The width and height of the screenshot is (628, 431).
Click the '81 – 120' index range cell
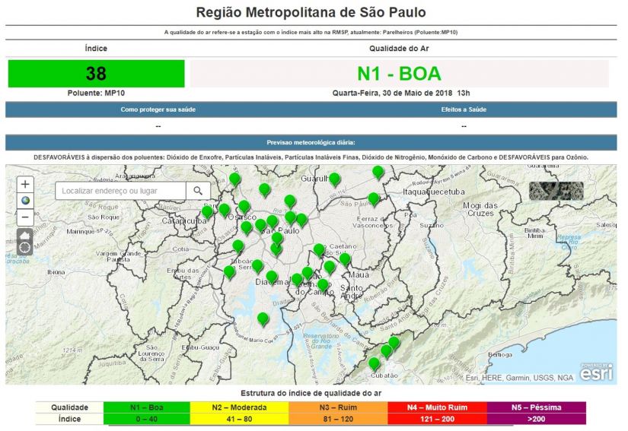[x=338, y=419]
